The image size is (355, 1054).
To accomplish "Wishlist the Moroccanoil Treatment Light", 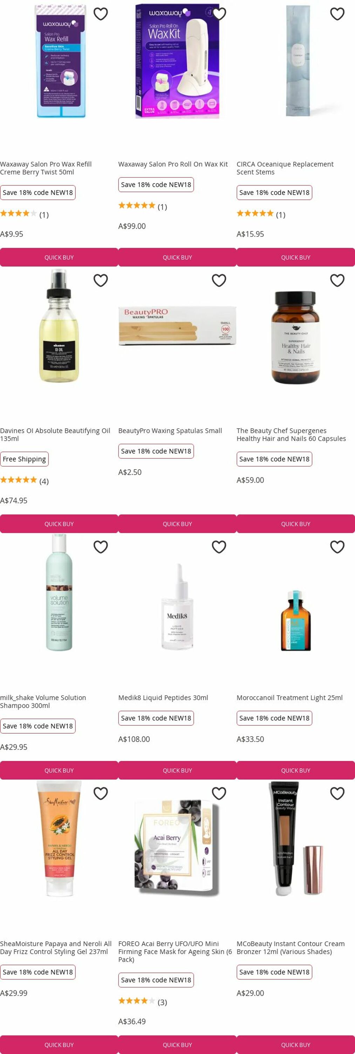I will (337, 547).
